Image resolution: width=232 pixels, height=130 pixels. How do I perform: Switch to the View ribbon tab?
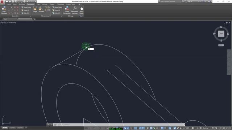38,4
